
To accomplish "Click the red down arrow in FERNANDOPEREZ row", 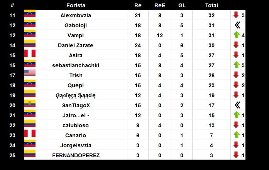I will [236, 155].
